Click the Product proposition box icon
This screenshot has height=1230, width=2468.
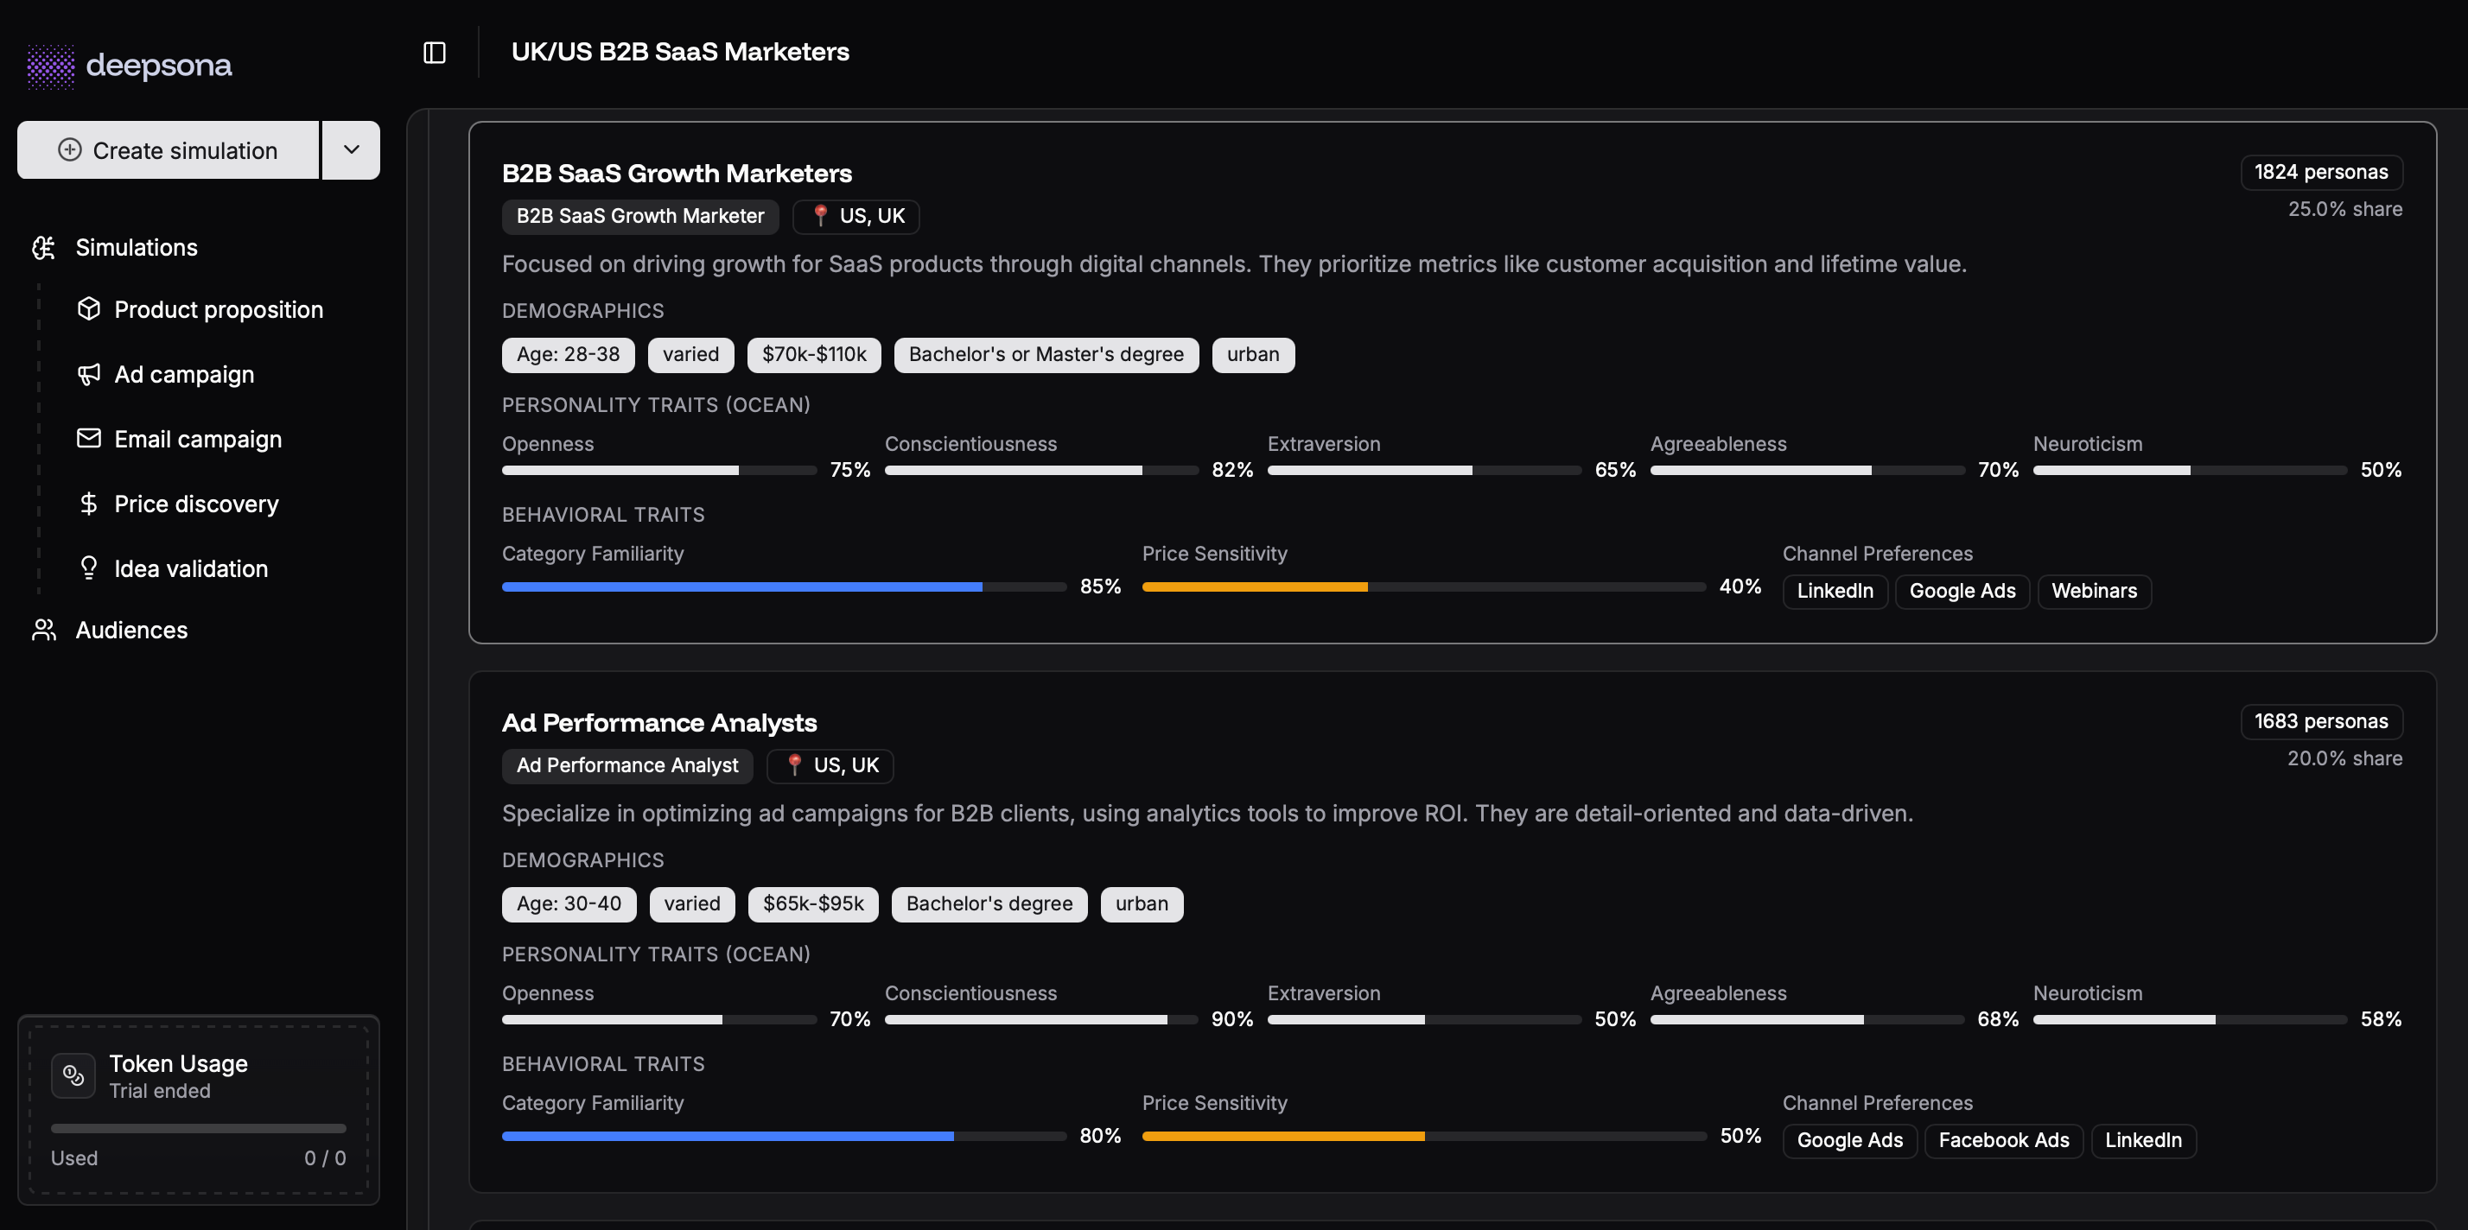click(x=89, y=308)
